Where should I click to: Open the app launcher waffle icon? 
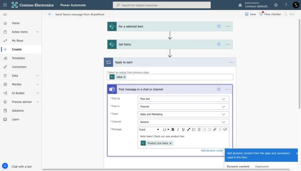click(x=5, y=5)
